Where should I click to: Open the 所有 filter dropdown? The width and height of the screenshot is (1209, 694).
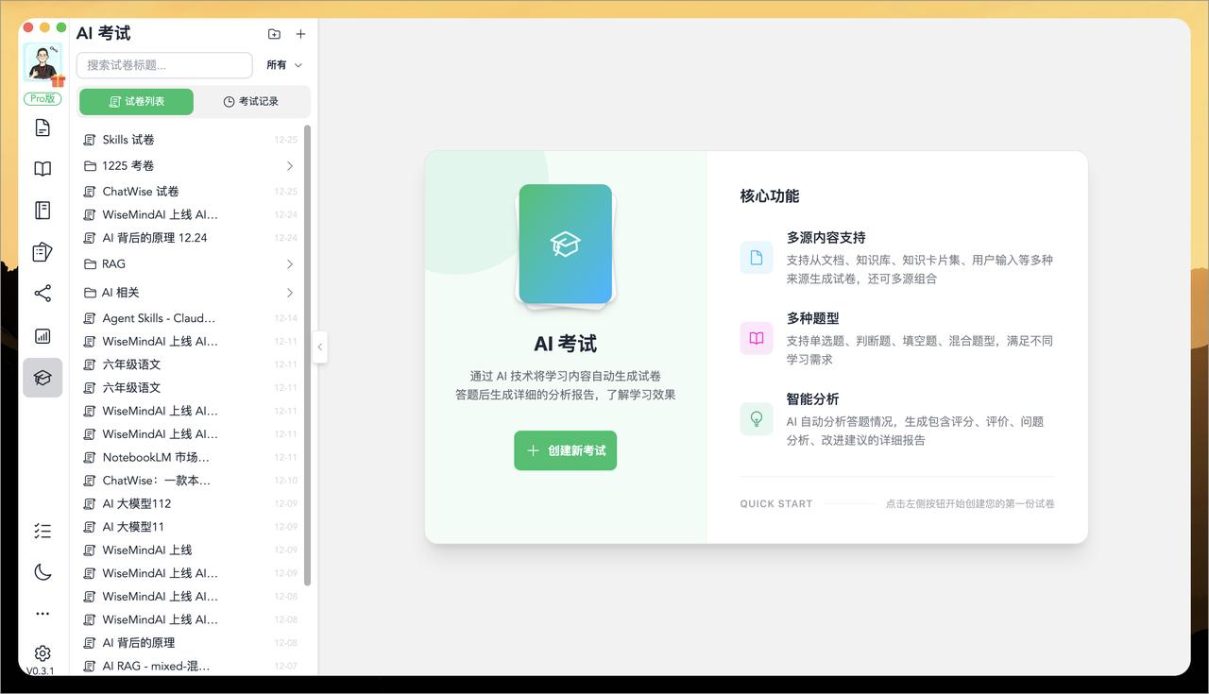click(x=284, y=64)
